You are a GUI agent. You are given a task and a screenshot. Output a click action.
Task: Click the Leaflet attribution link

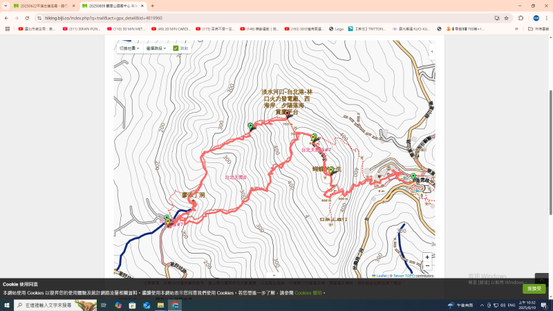tap(380, 276)
